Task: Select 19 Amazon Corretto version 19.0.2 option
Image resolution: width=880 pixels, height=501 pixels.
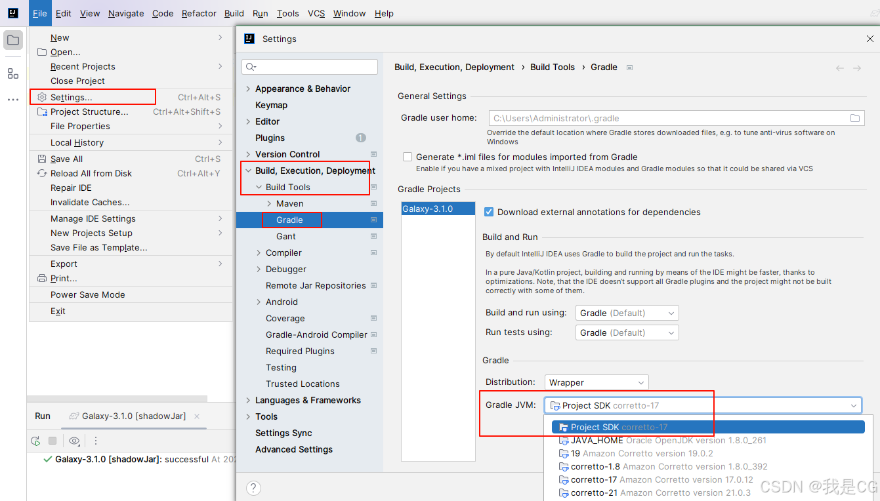Action: 709,453
